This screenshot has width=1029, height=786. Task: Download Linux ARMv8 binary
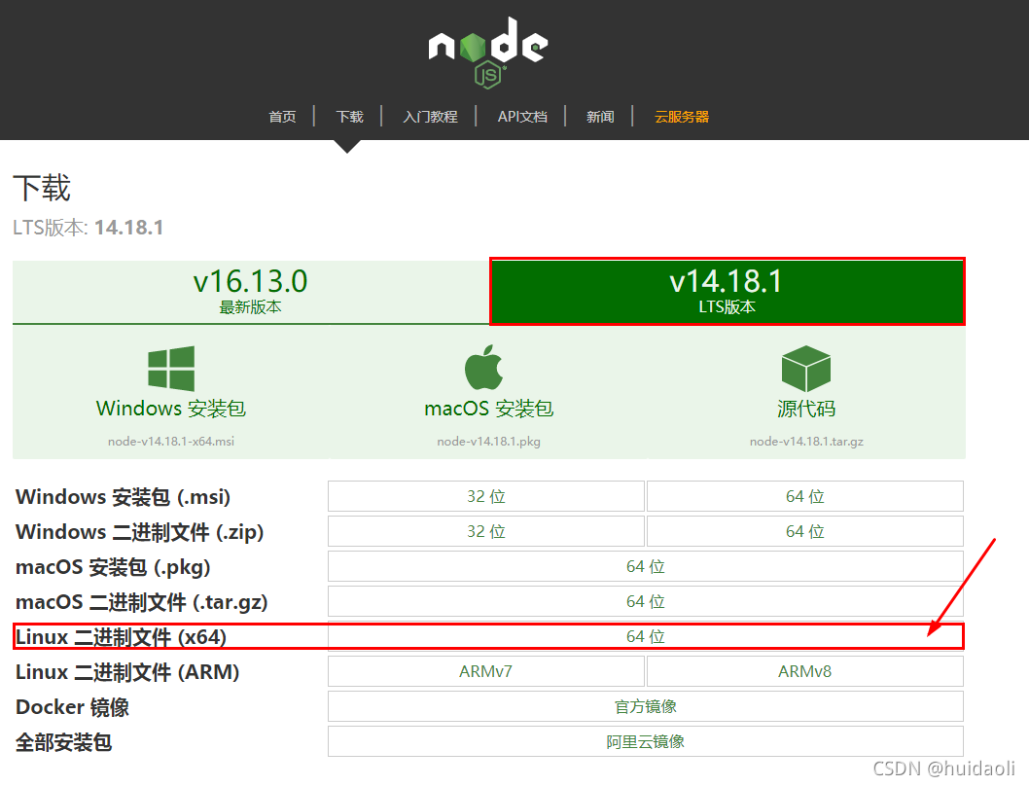pyautogui.click(x=805, y=671)
